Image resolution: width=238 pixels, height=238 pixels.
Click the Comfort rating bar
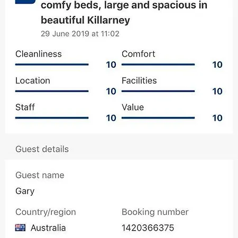158,65
